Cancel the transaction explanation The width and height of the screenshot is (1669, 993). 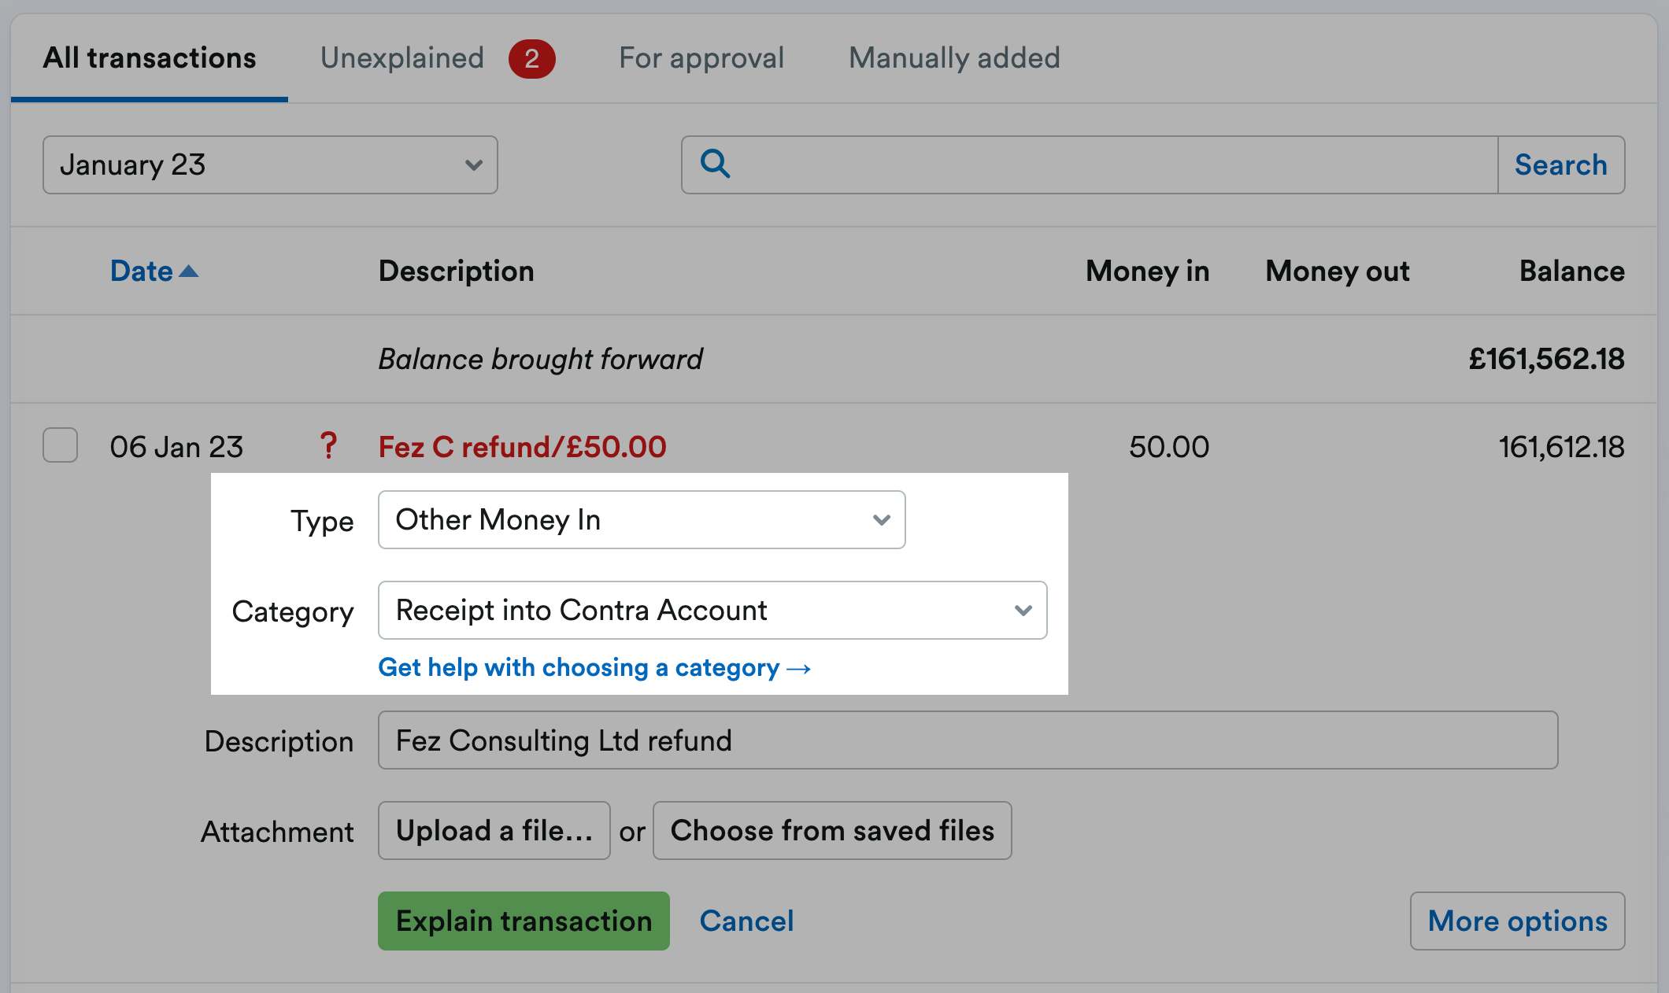click(746, 921)
